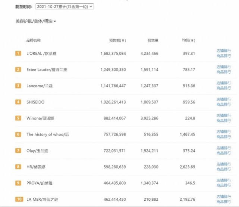239x207 pixels.
Task: Click average price 2,623.69
Action: (187, 167)
